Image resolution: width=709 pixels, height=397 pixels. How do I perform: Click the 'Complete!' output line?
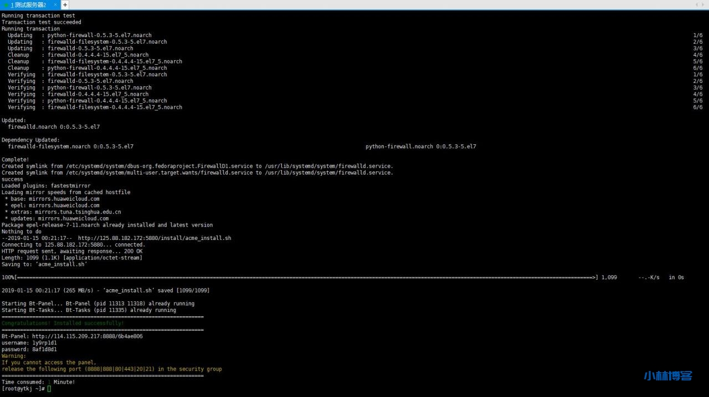tap(16, 160)
